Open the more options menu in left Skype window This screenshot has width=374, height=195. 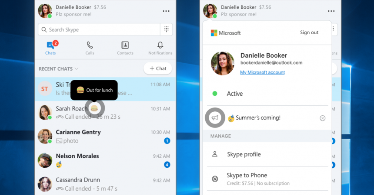(x=166, y=11)
